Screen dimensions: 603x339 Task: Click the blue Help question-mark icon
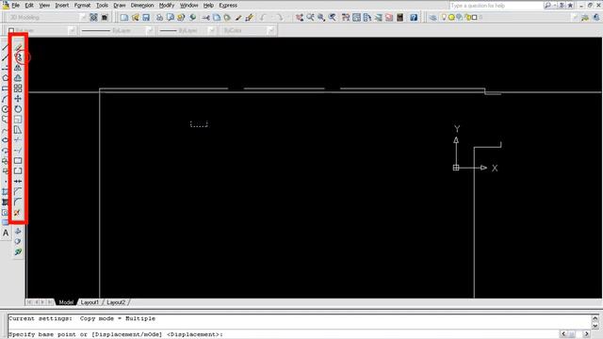[x=414, y=17]
